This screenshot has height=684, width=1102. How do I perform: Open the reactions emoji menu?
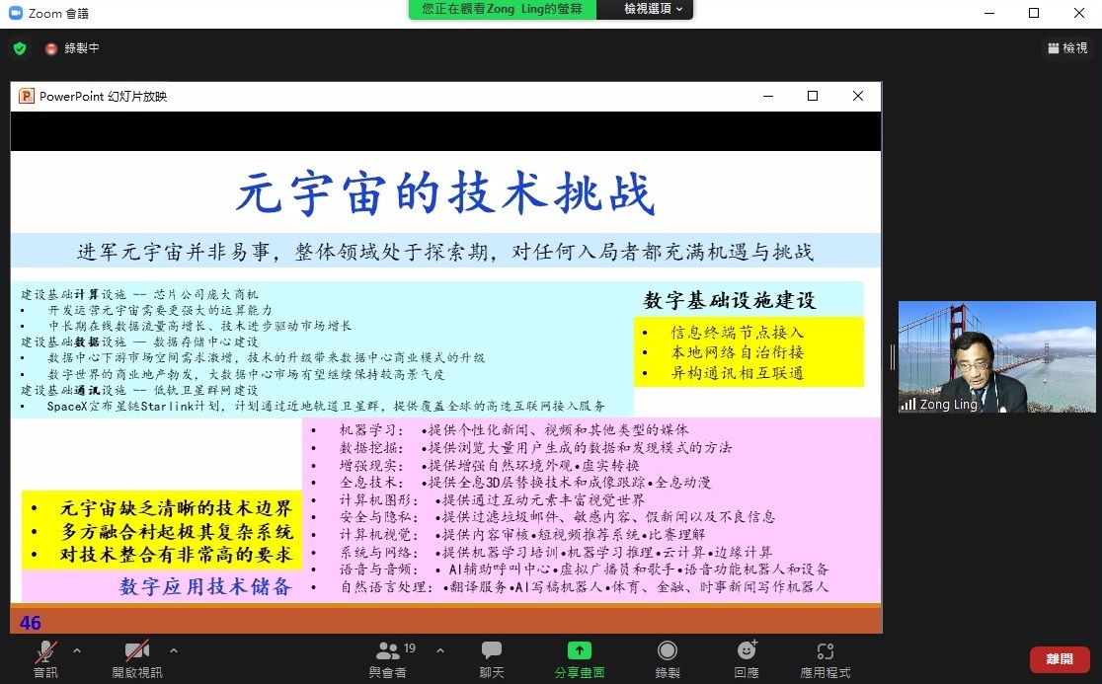pos(747,651)
